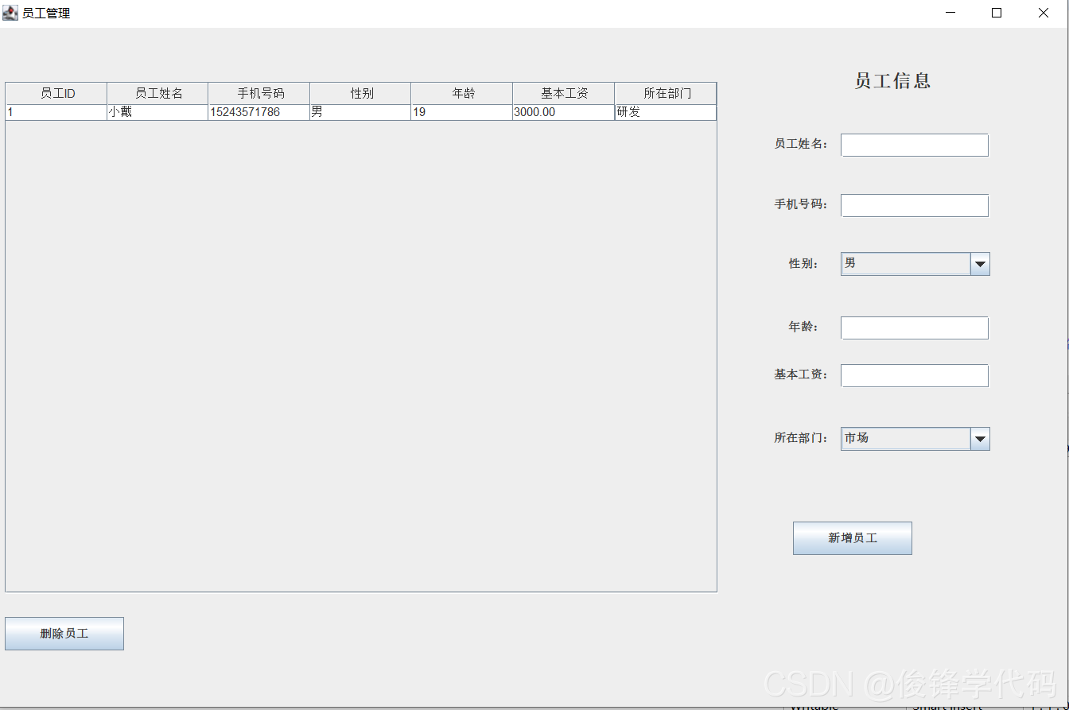This screenshot has height=710, width=1069.
Task: Select the 性别 column header
Action: click(x=360, y=93)
